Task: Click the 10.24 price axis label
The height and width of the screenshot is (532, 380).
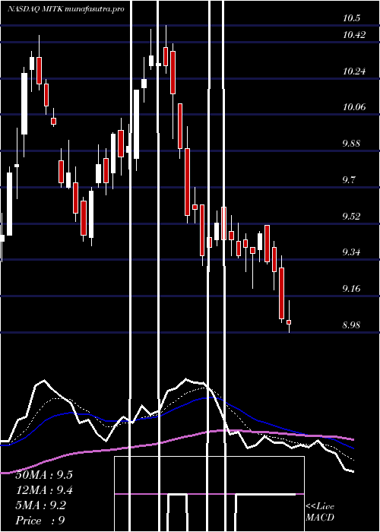Action: (354, 71)
